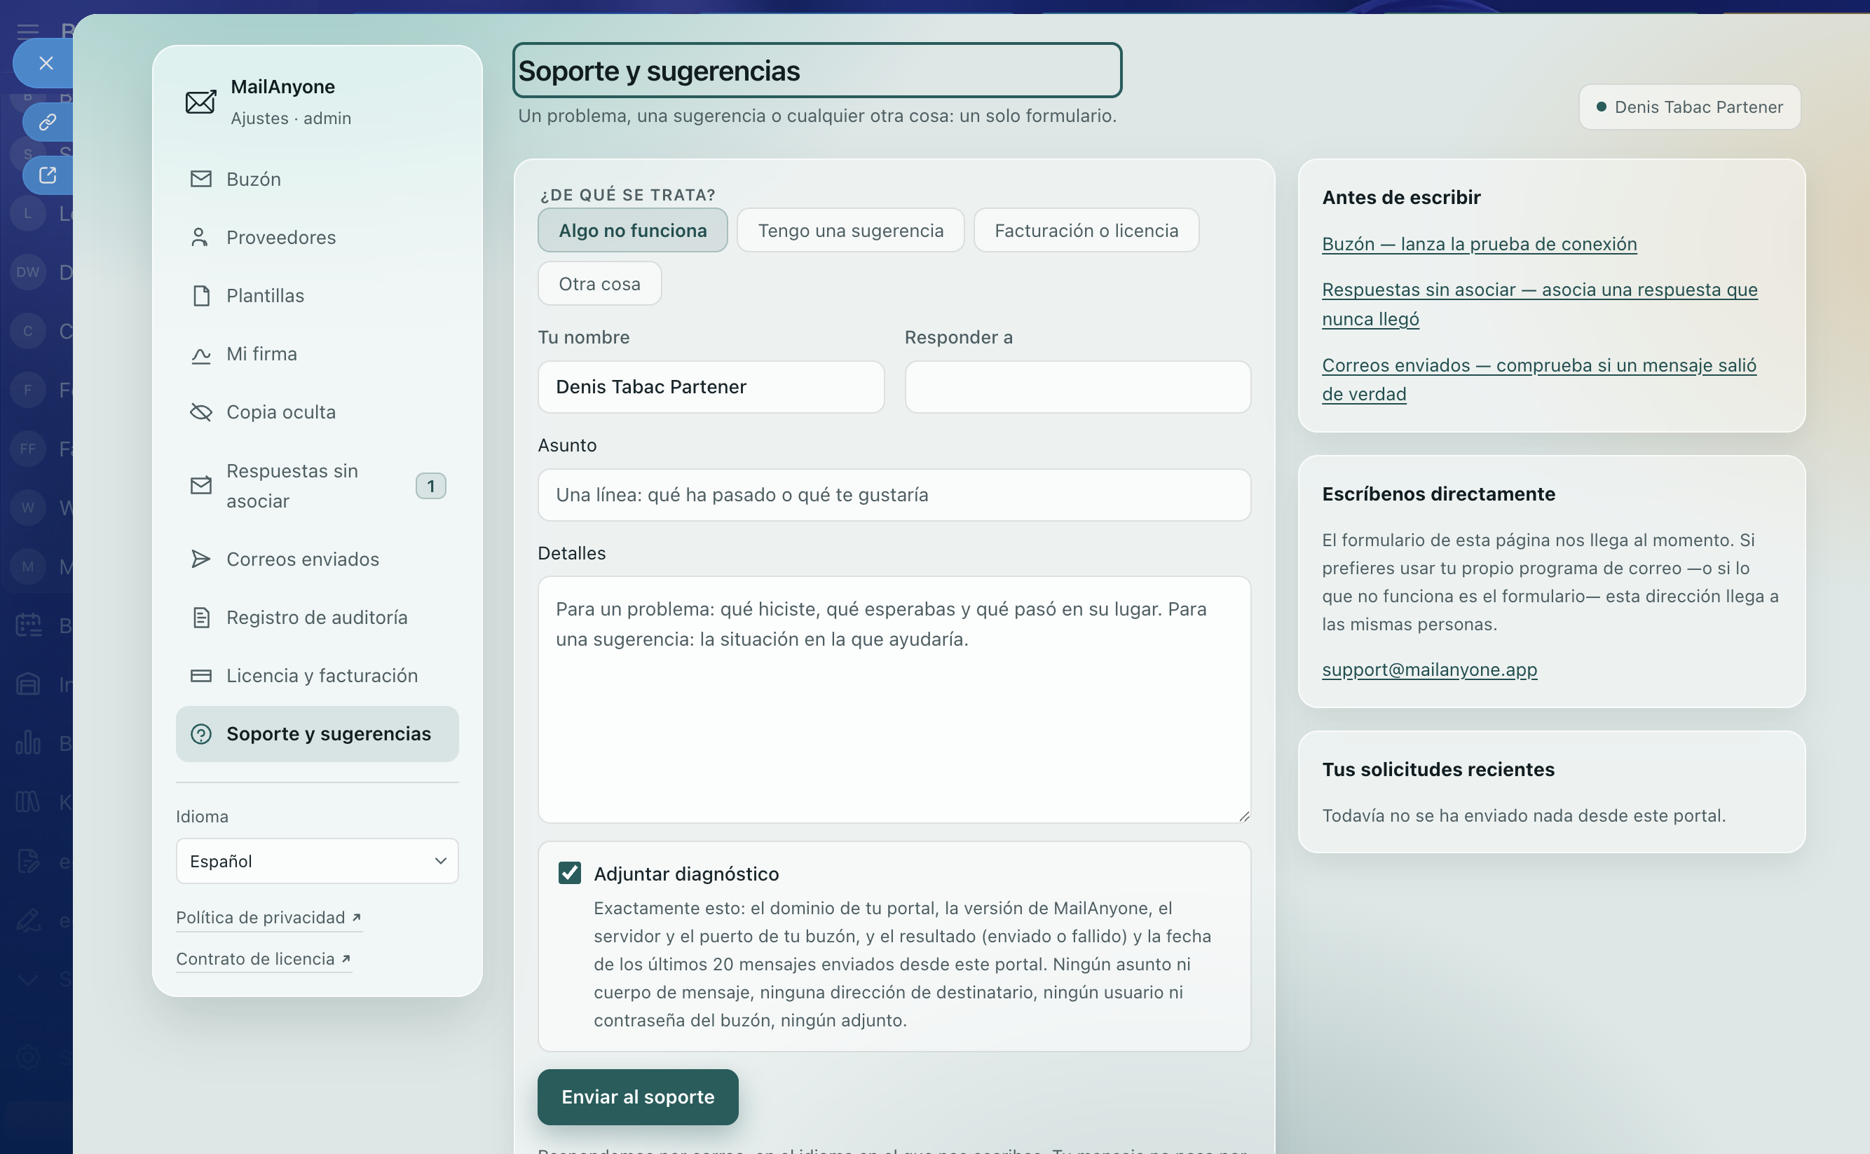Image resolution: width=1870 pixels, height=1154 pixels.
Task: Open the Contrato de licencia link
Action: click(x=264, y=958)
